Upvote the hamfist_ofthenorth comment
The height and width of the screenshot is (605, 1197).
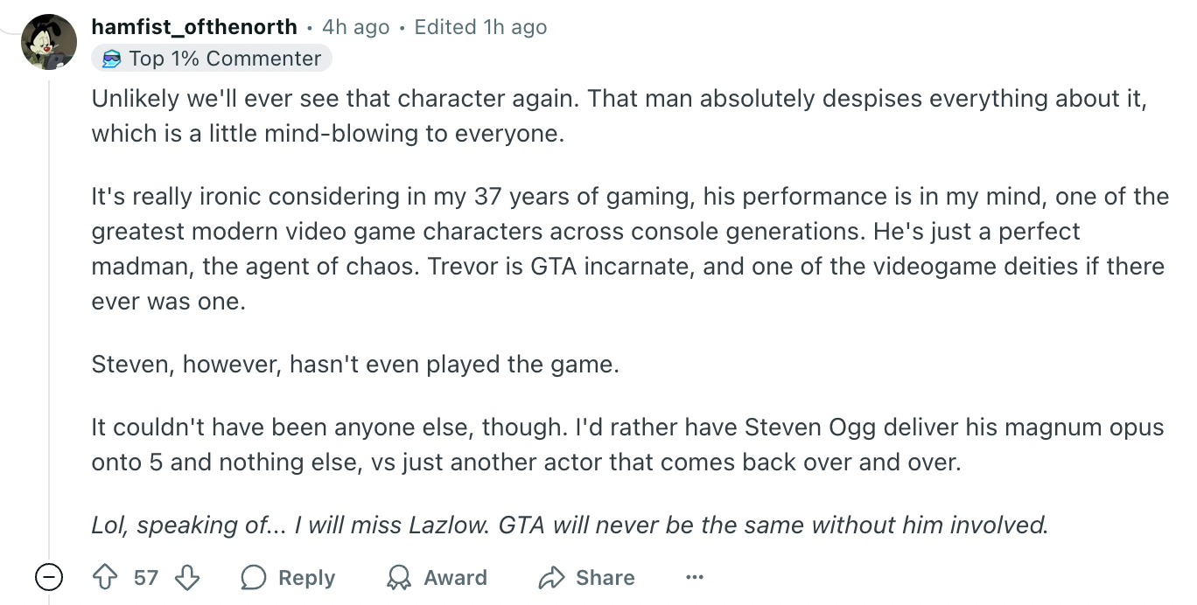105,577
